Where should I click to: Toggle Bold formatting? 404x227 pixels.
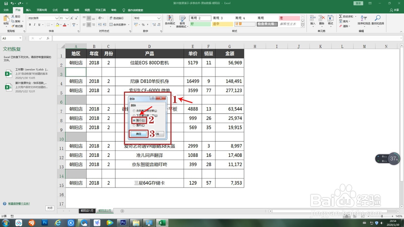click(30, 25)
